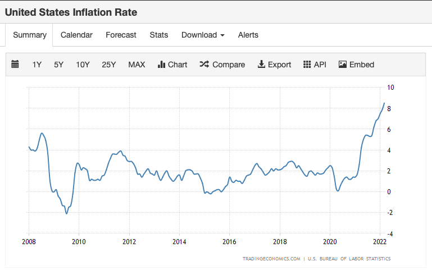
Task: Select the 1Y time range
Action: pos(37,65)
